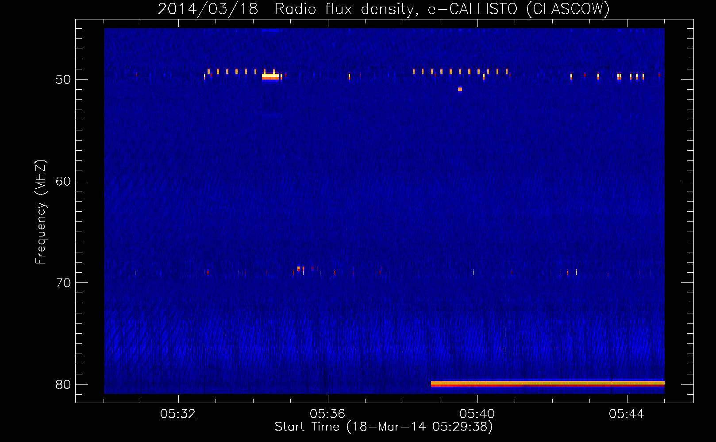The image size is (716, 442).
Task: Click the bright wide burst at 50 MHz
Action: 270,77
